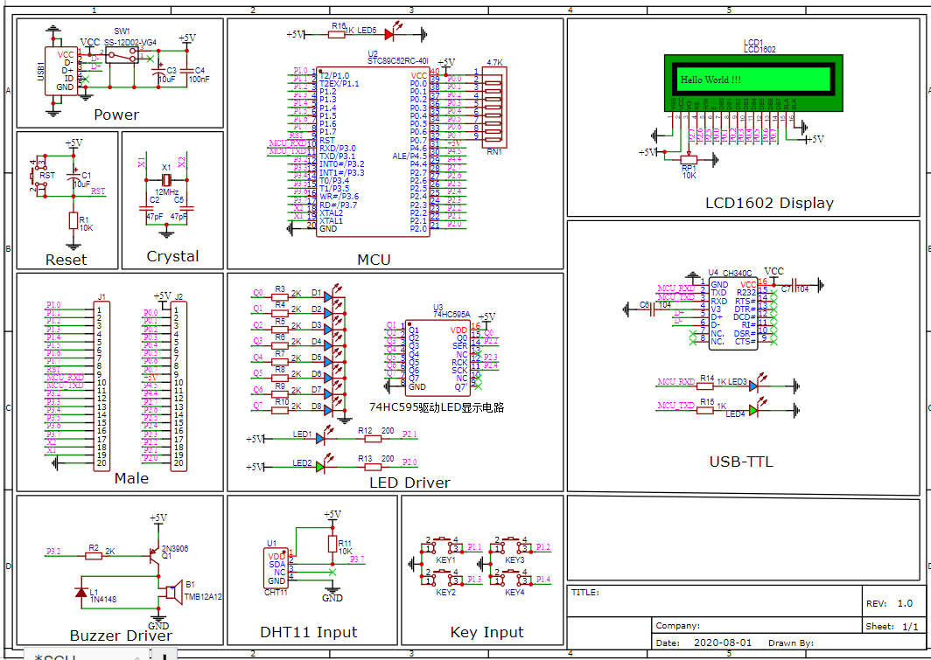931x660 pixels.
Task: Click the "12MHz" crystal value
Action: [x=166, y=192]
